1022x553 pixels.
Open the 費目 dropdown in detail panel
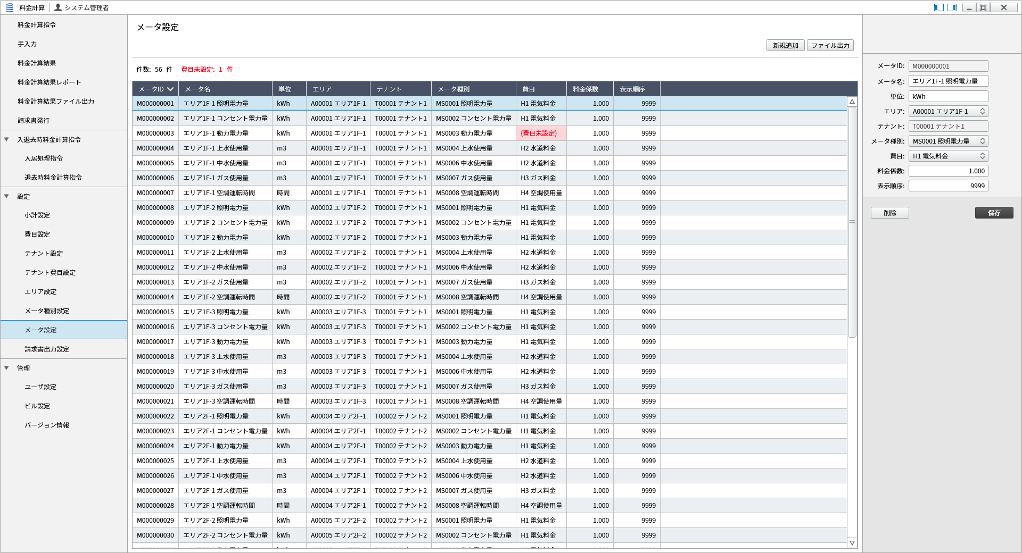point(982,156)
